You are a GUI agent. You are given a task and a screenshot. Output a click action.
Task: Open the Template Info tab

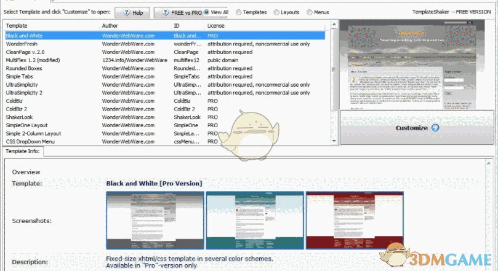click(x=25, y=152)
